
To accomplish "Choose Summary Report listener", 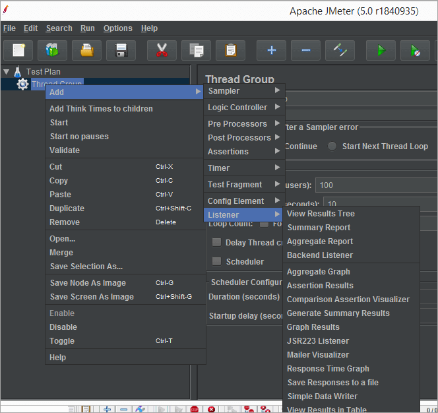I will tap(352, 228).
